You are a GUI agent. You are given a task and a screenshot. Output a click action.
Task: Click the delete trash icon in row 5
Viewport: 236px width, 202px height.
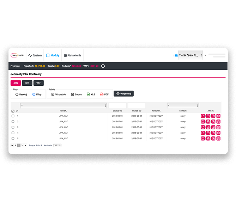[x=218, y=139]
